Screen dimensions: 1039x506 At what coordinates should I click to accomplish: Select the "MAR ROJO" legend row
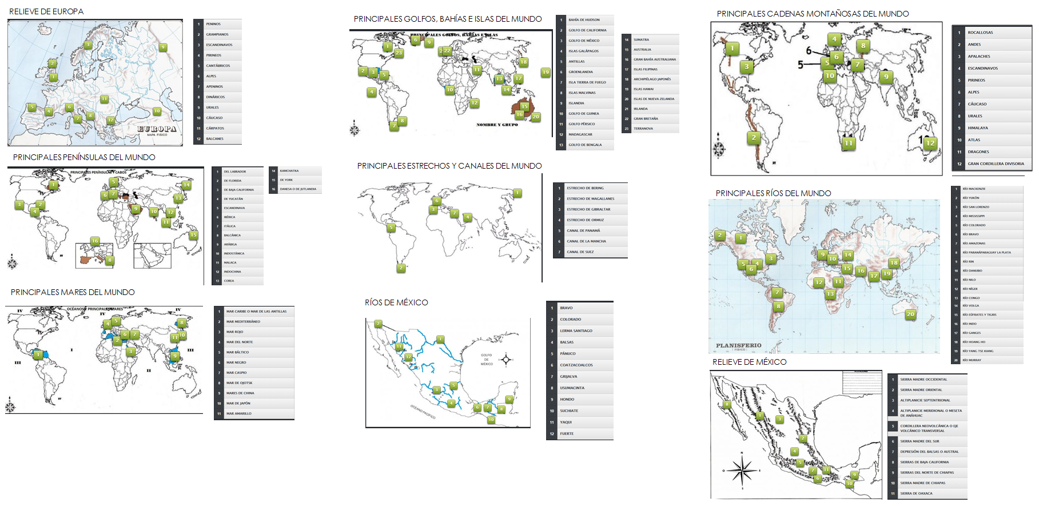coord(254,332)
